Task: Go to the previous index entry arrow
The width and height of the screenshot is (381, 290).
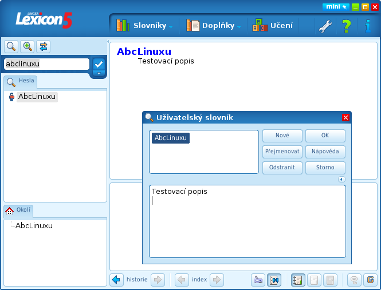Action: pyautogui.click(x=182, y=280)
